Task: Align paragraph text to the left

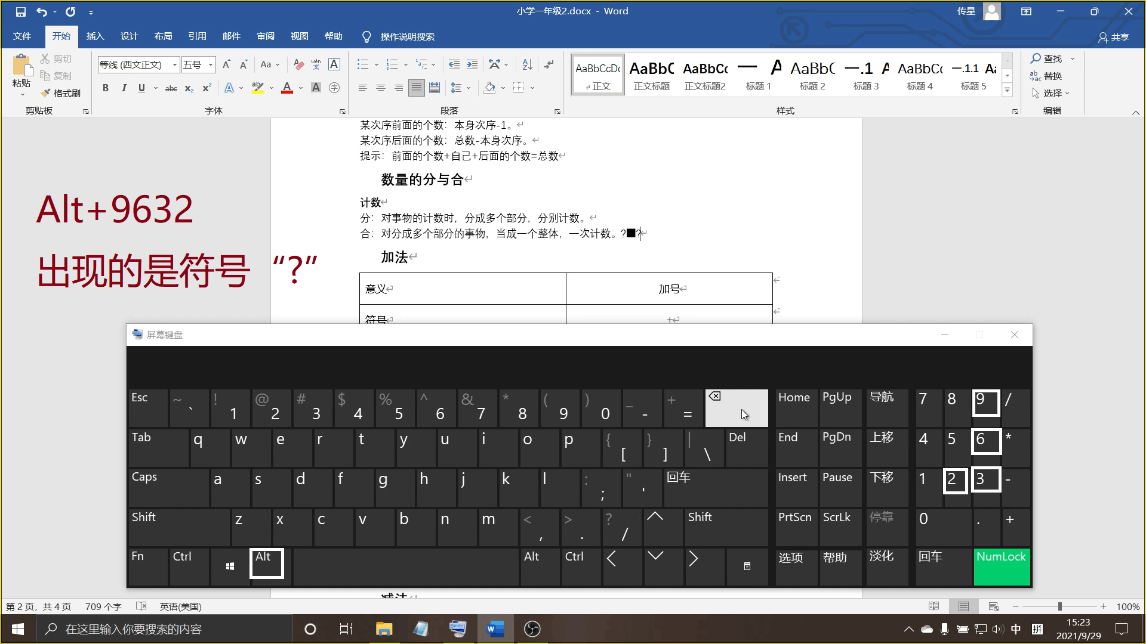Action: tap(363, 88)
